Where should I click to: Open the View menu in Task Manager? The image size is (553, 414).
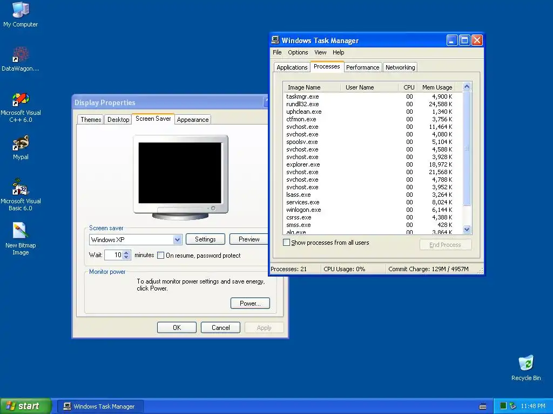coord(320,52)
